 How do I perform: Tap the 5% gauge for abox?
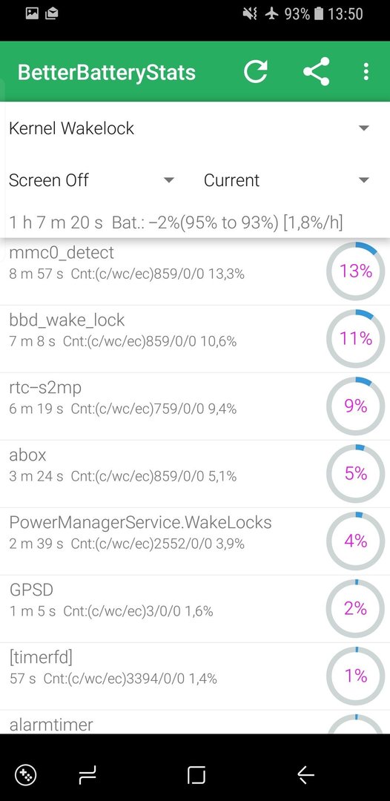tap(355, 473)
